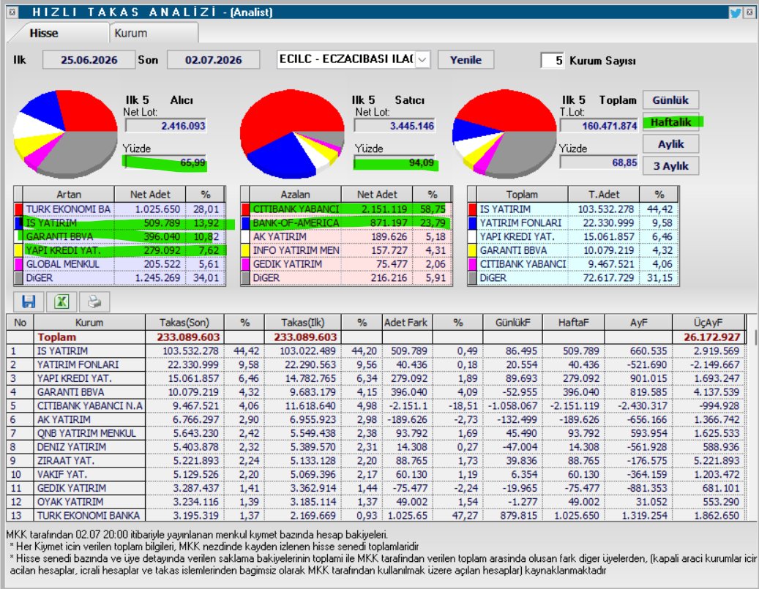Sort by the ÜçAyF column header
The image size is (759, 589).
(x=708, y=323)
